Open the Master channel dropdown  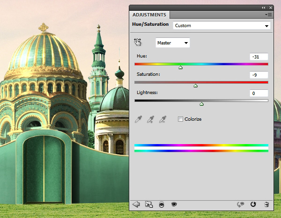[x=173, y=43]
